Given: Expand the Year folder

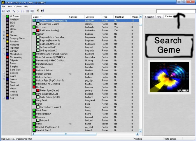Looking at the screenshot, I should tap(4, 98).
